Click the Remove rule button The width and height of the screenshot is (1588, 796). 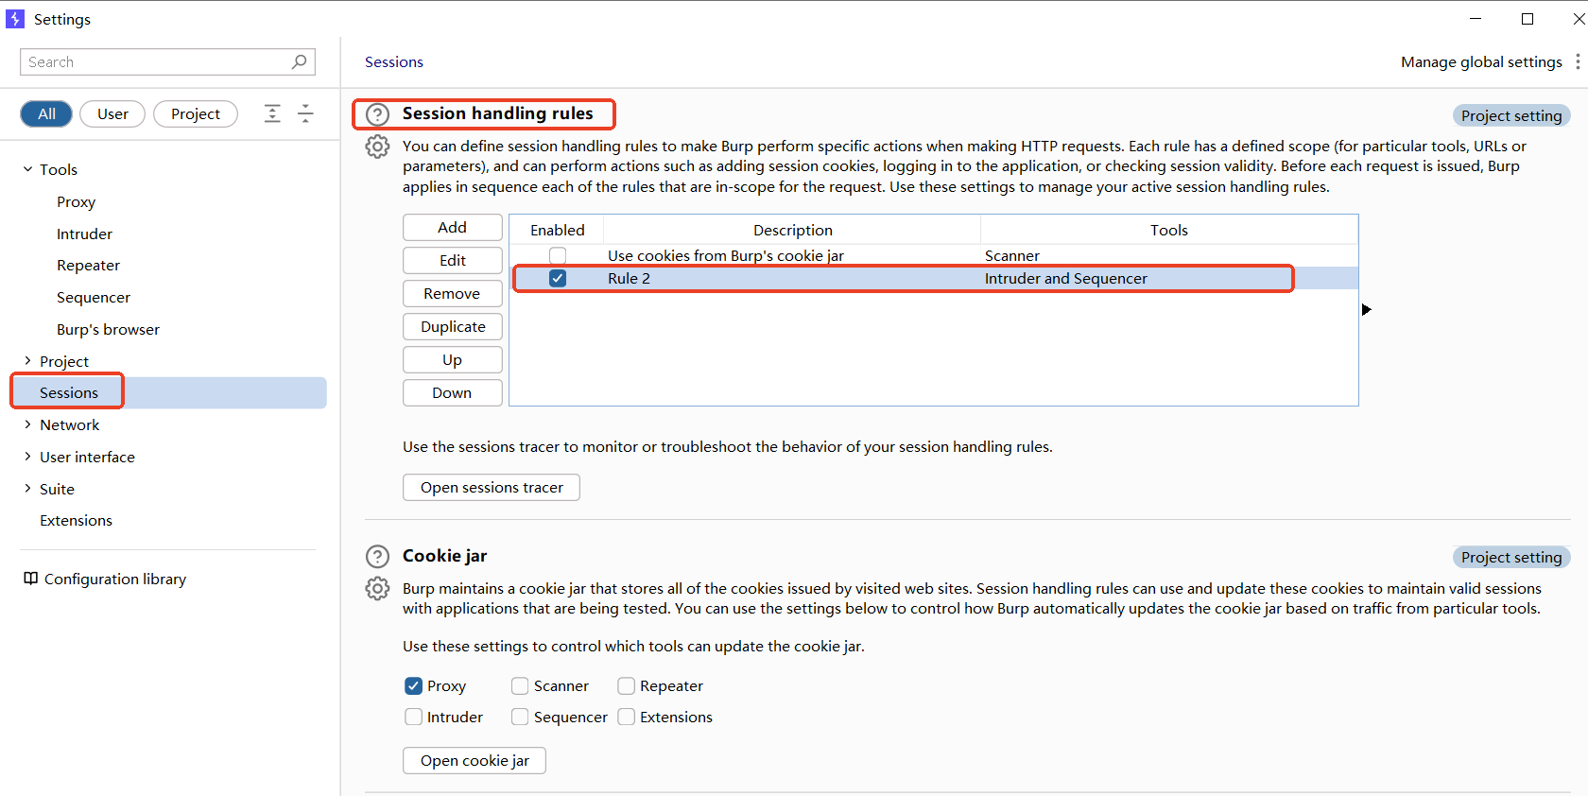pos(452,293)
